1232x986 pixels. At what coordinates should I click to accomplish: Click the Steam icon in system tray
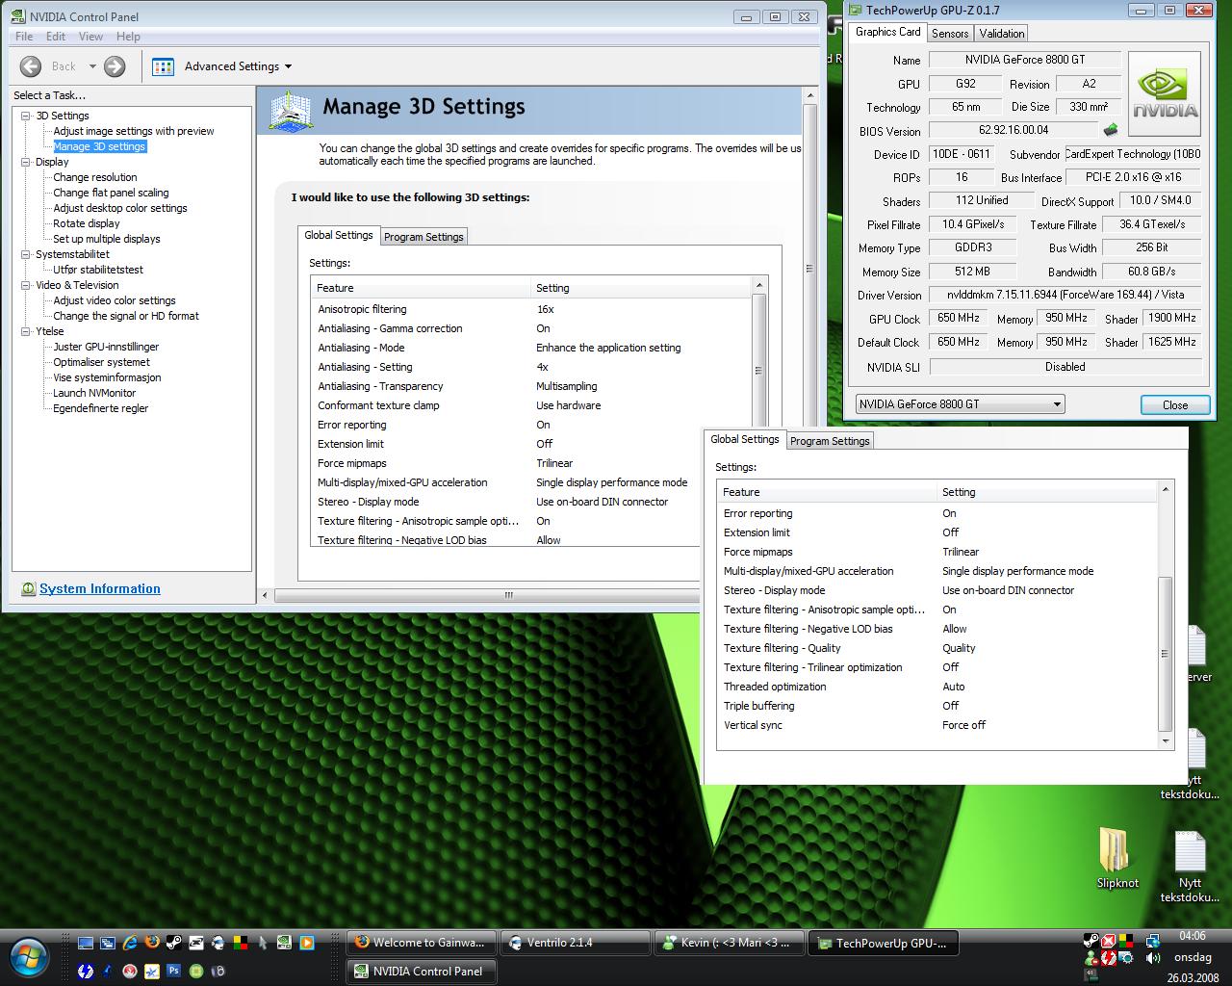1091,941
